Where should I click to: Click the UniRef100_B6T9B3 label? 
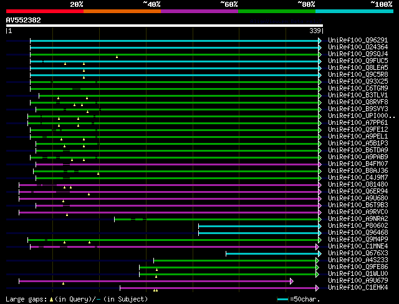(358, 205)
